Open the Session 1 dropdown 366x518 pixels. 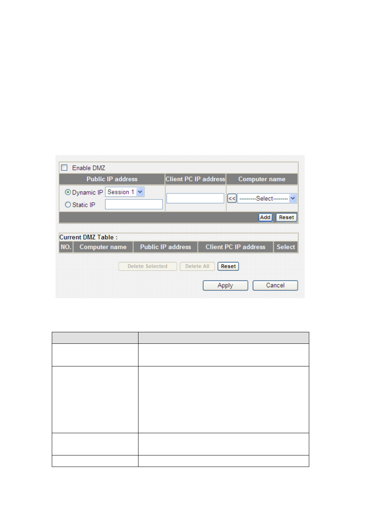pyautogui.click(x=125, y=192)
